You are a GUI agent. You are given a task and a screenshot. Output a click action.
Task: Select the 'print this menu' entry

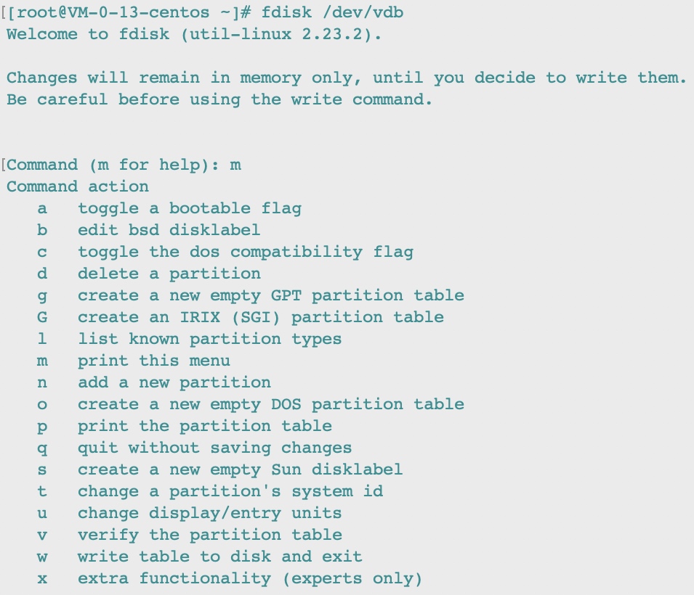pos(154,361)
